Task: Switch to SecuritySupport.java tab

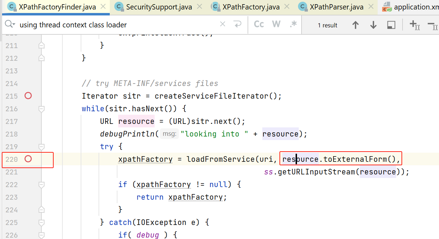Action: pos(159,7)
